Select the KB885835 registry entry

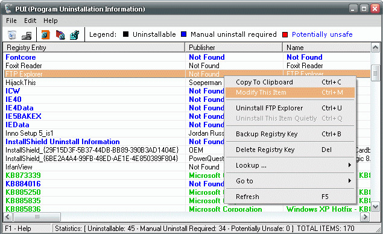point(23,201)
